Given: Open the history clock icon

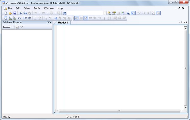Looking at the screenshot, I should click(x=123, y=13).
